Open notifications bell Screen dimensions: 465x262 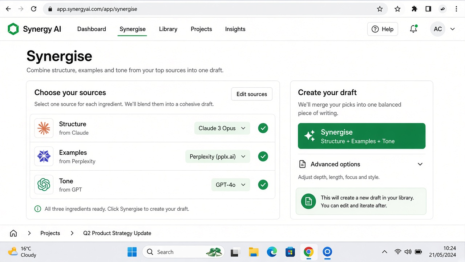point(413,29)
